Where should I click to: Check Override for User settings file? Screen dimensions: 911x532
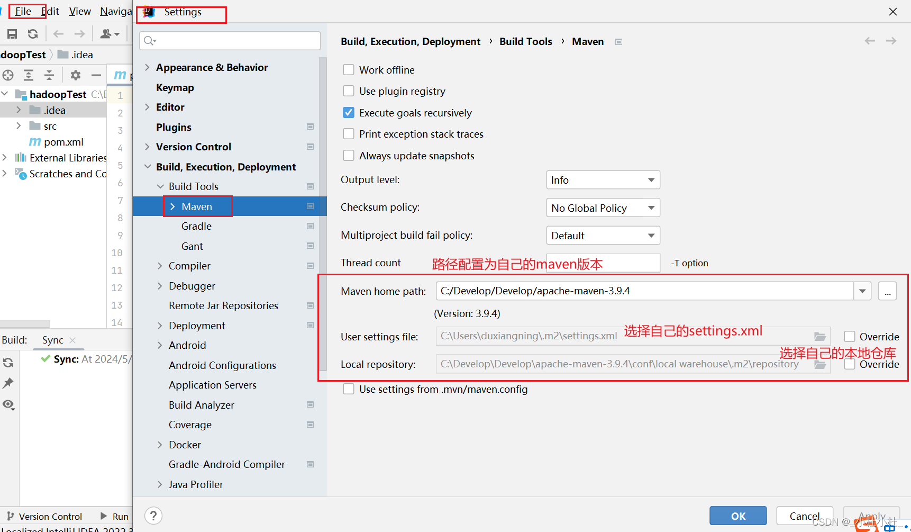[850, 337]
